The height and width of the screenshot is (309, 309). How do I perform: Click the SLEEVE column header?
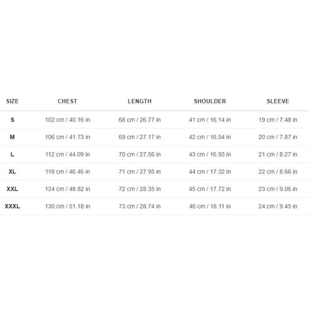pyautogui.click(x=278, y=101)
